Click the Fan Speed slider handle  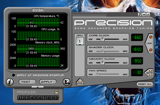pyautogui.click(x=97, y=74)
